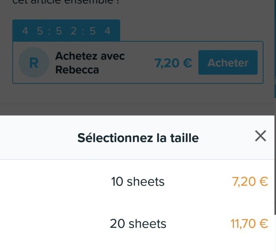276x252 pixels.
Task: Tap the 7,20 € price beside 10 sheets
Action: point(250,182)
